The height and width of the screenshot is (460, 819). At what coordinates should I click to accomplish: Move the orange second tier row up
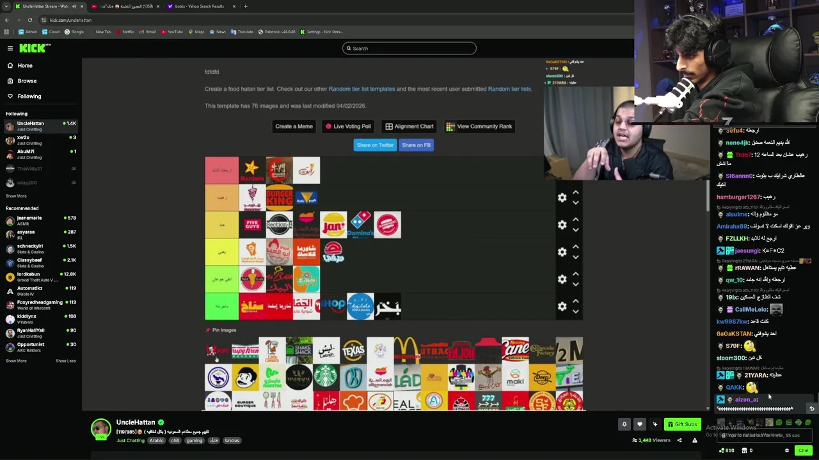tap(575, 192)
